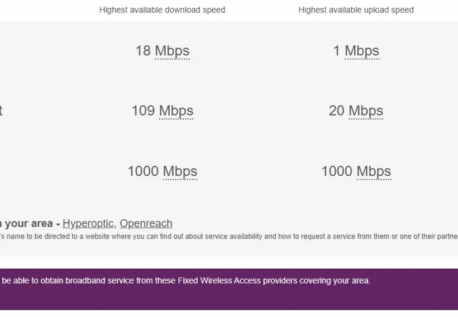Open the Openreach provider link
Image resolution: width=458 pixels, height=317 pixels.
tap(146, 223)
